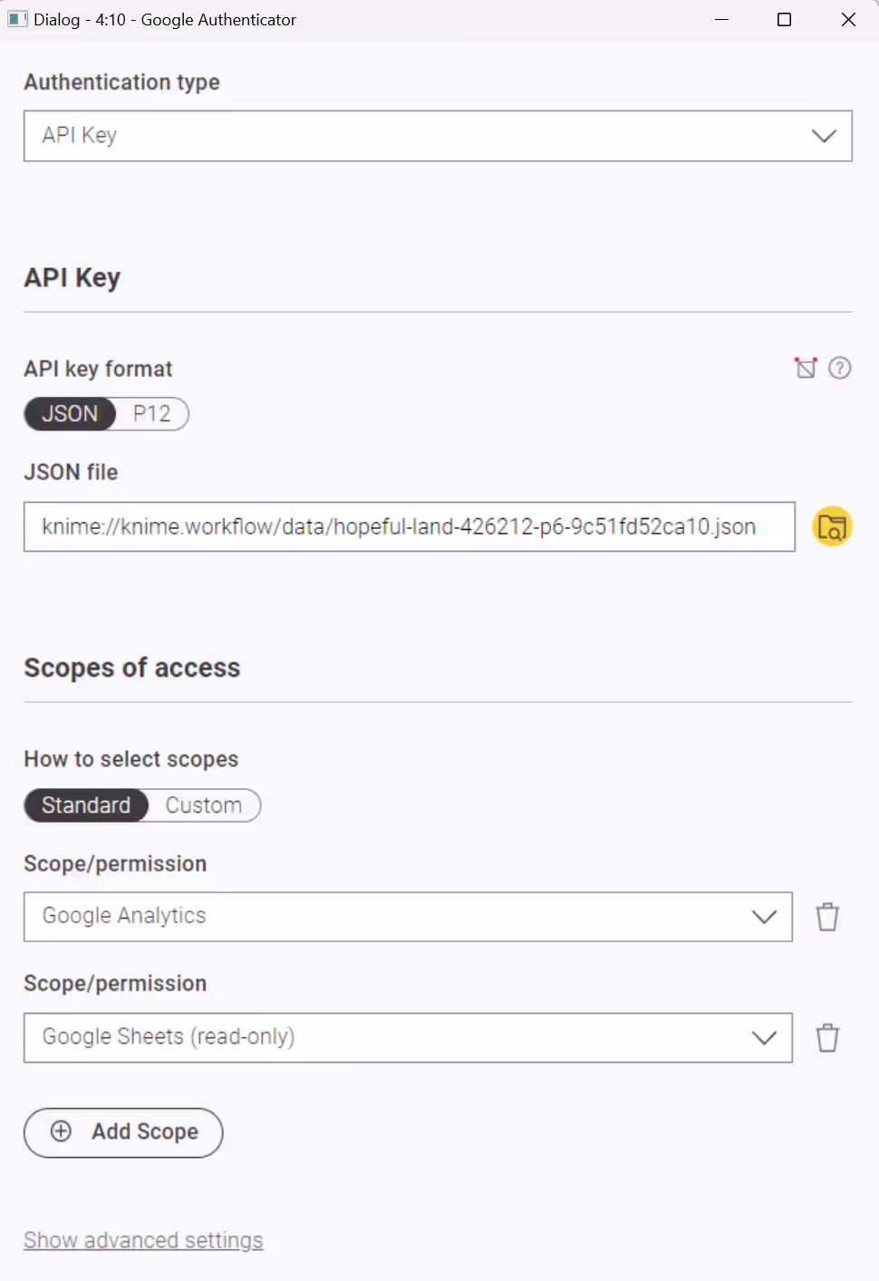Open the Authentication type dropdown
879x1281 pixels.
click(823, 136)
